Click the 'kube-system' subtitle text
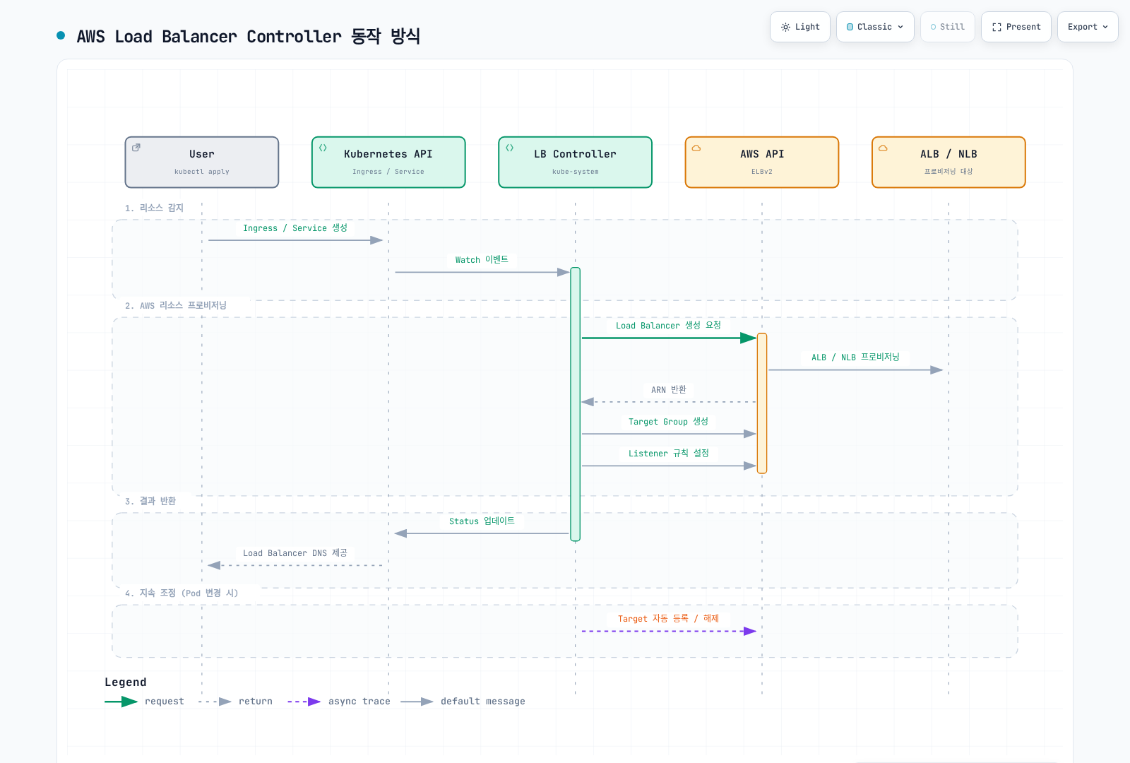The image size is (1130, 763). 576,172
